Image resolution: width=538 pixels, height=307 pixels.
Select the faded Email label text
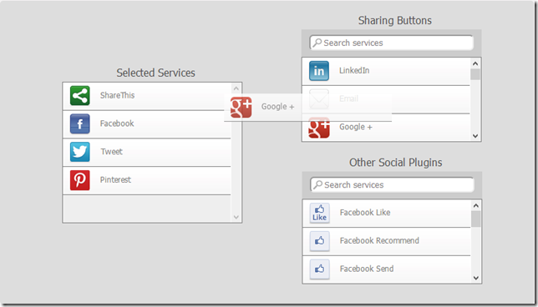[348, 98]
